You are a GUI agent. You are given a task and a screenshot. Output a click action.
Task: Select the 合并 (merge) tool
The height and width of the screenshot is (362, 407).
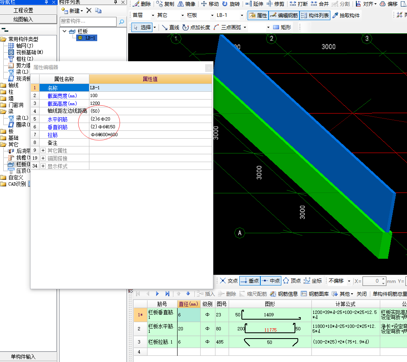click(320, 4)
